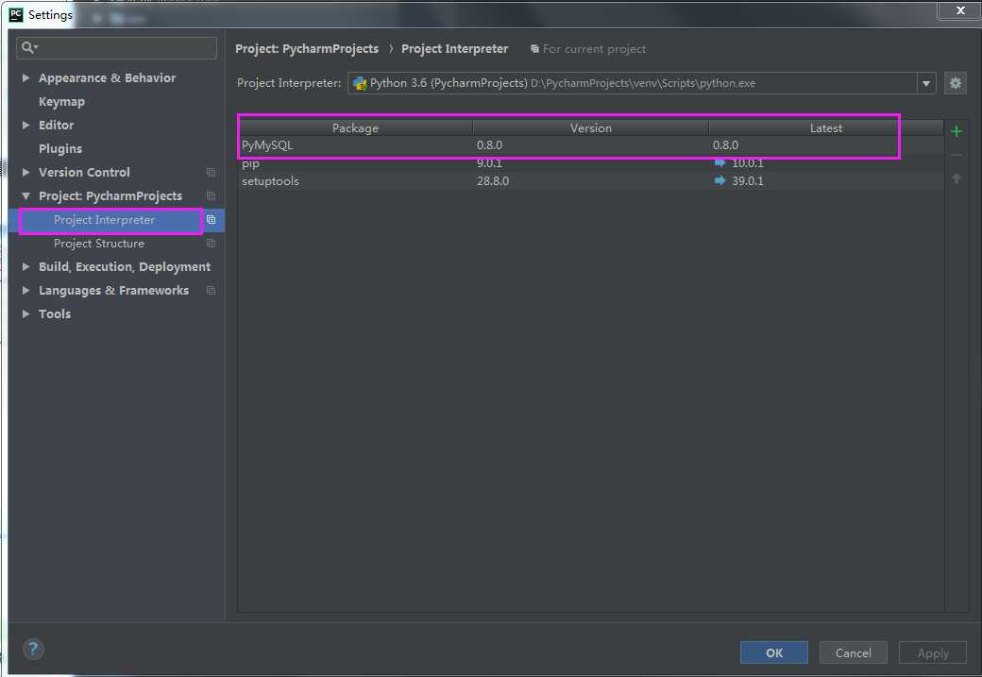Click copy icon beside Project: PycharmProjects
Viewport: 982px width, 677px height.
tap(212, 196)
